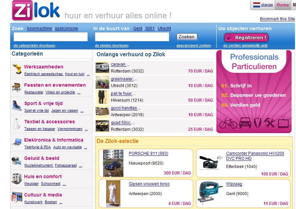Image resolution: width=296 pixels, height=209 pixels.
Task: Open de categorieën doorlopen link
Action: (x=34, y=45)
